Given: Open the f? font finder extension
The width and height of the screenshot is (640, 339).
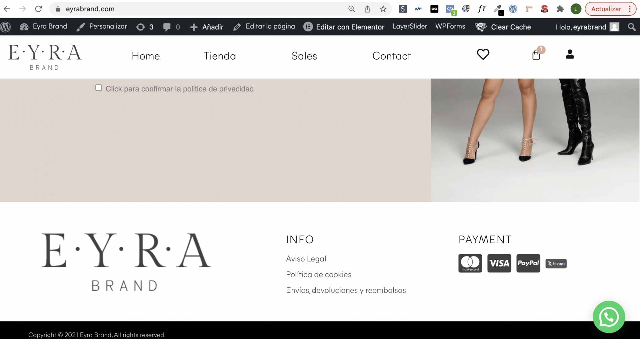Looking at the screenshot, I should pos(481,9).
